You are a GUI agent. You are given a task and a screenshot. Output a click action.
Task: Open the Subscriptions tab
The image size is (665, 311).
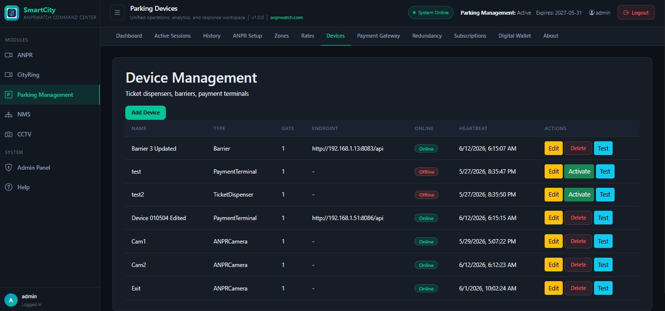(x=470, y=36)
